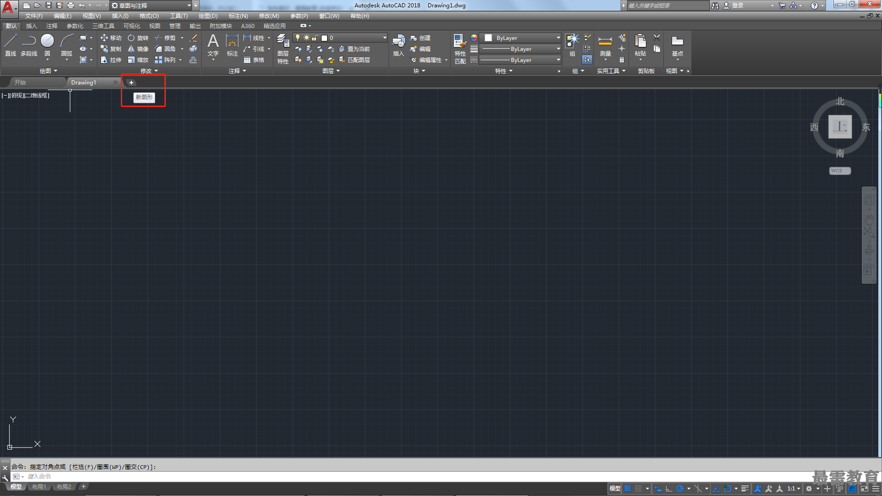Expand the 图层 panel flyout
882x496 pixels.
(331, 71)
